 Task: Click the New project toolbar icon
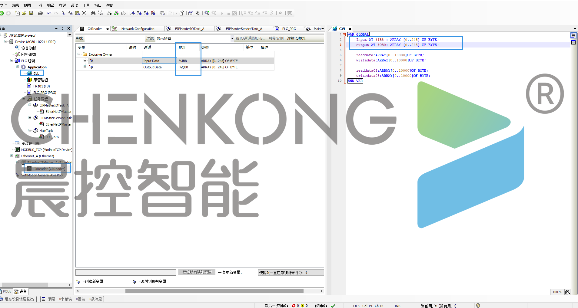17,13
